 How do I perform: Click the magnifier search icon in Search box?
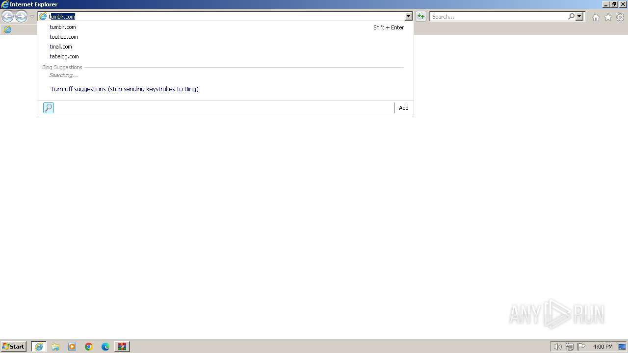click(x=571, y=17)
